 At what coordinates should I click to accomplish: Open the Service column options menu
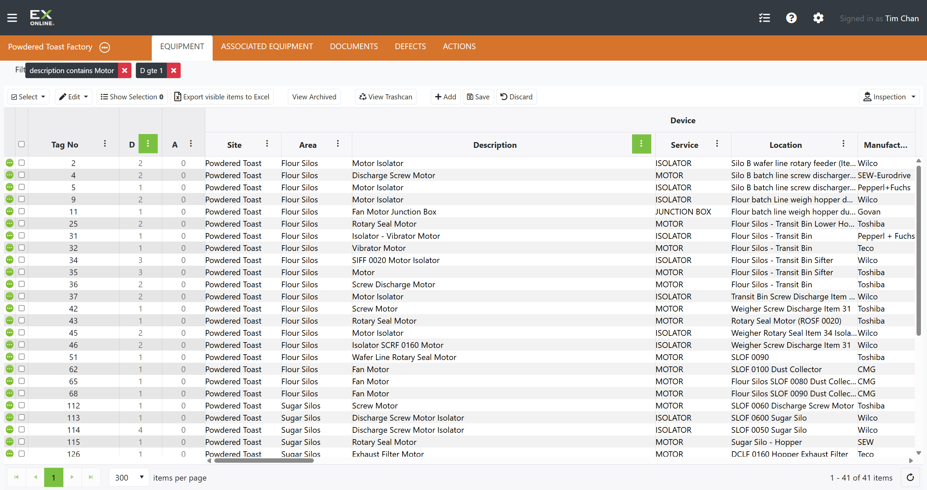click(717, 144)
